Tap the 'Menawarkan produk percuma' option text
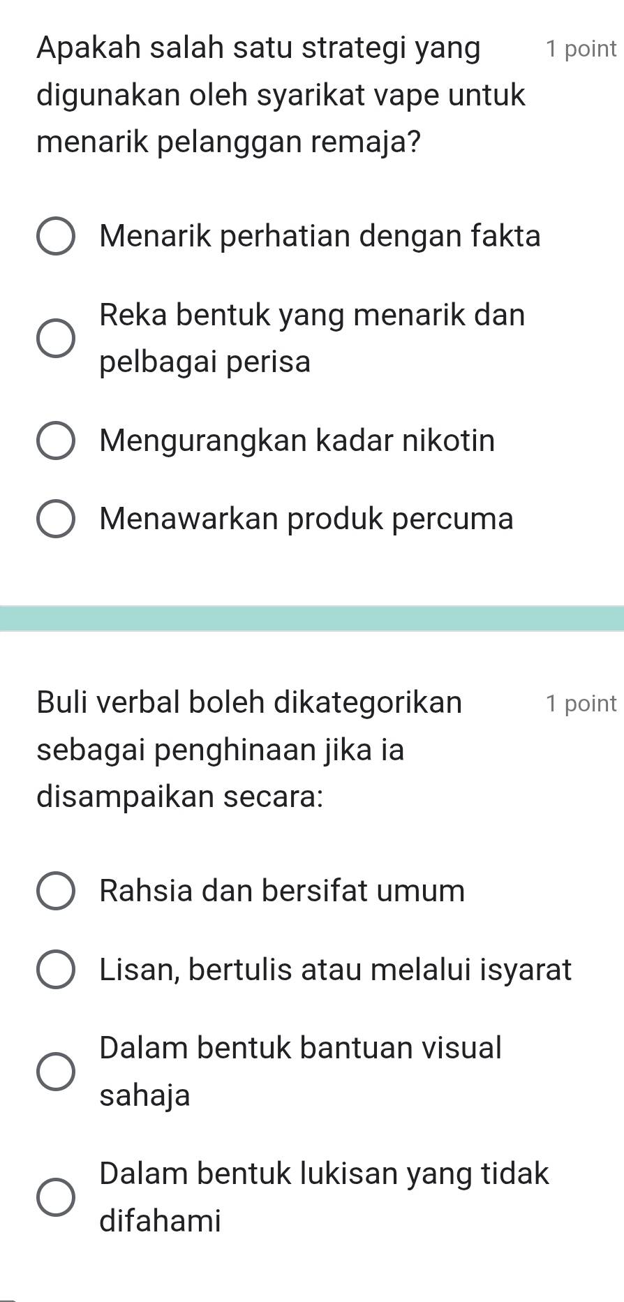 [306, 519]
